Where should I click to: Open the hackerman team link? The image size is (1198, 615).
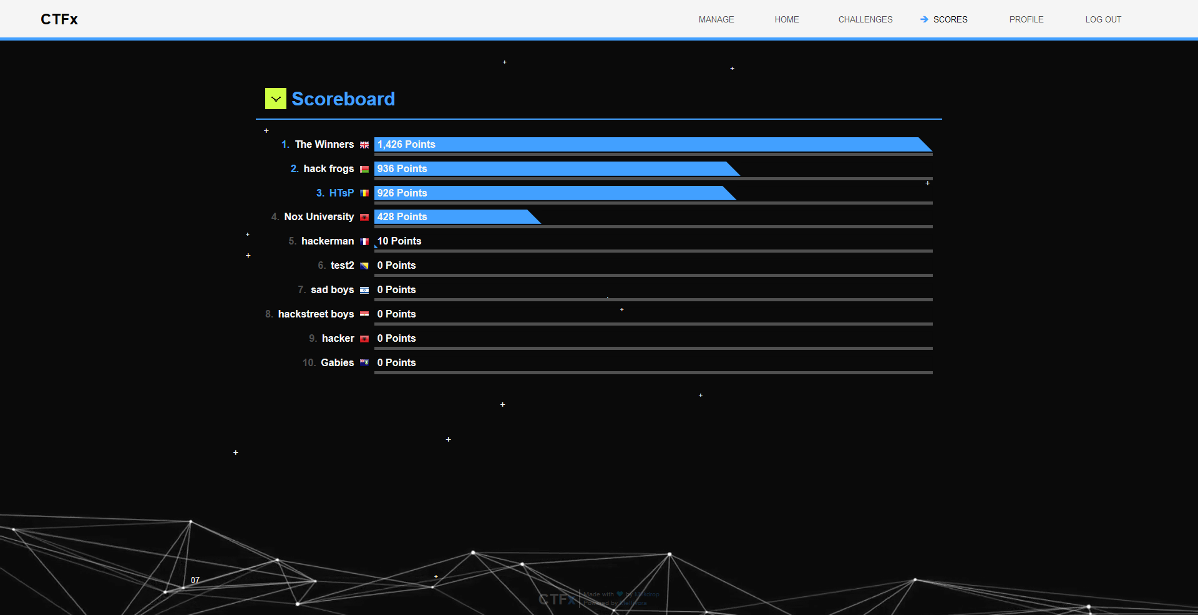coord(328,241)
